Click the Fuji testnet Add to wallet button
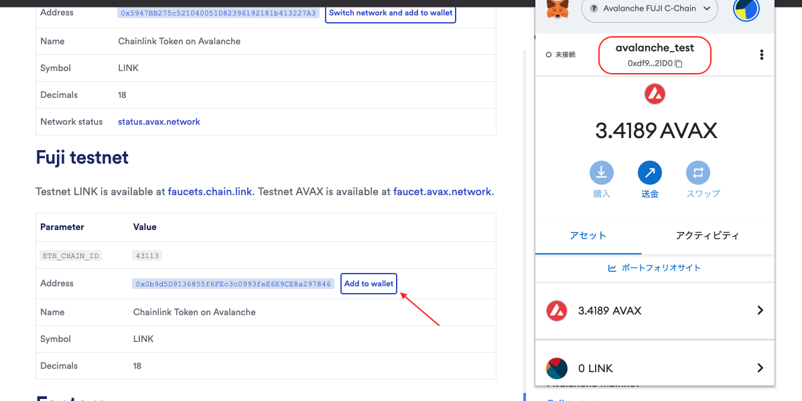This screenshot has width=802, height=401. coord(369,284)
